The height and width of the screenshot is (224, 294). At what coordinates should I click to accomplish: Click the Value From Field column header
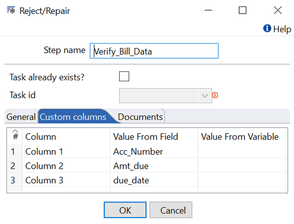tap(154, 136)
